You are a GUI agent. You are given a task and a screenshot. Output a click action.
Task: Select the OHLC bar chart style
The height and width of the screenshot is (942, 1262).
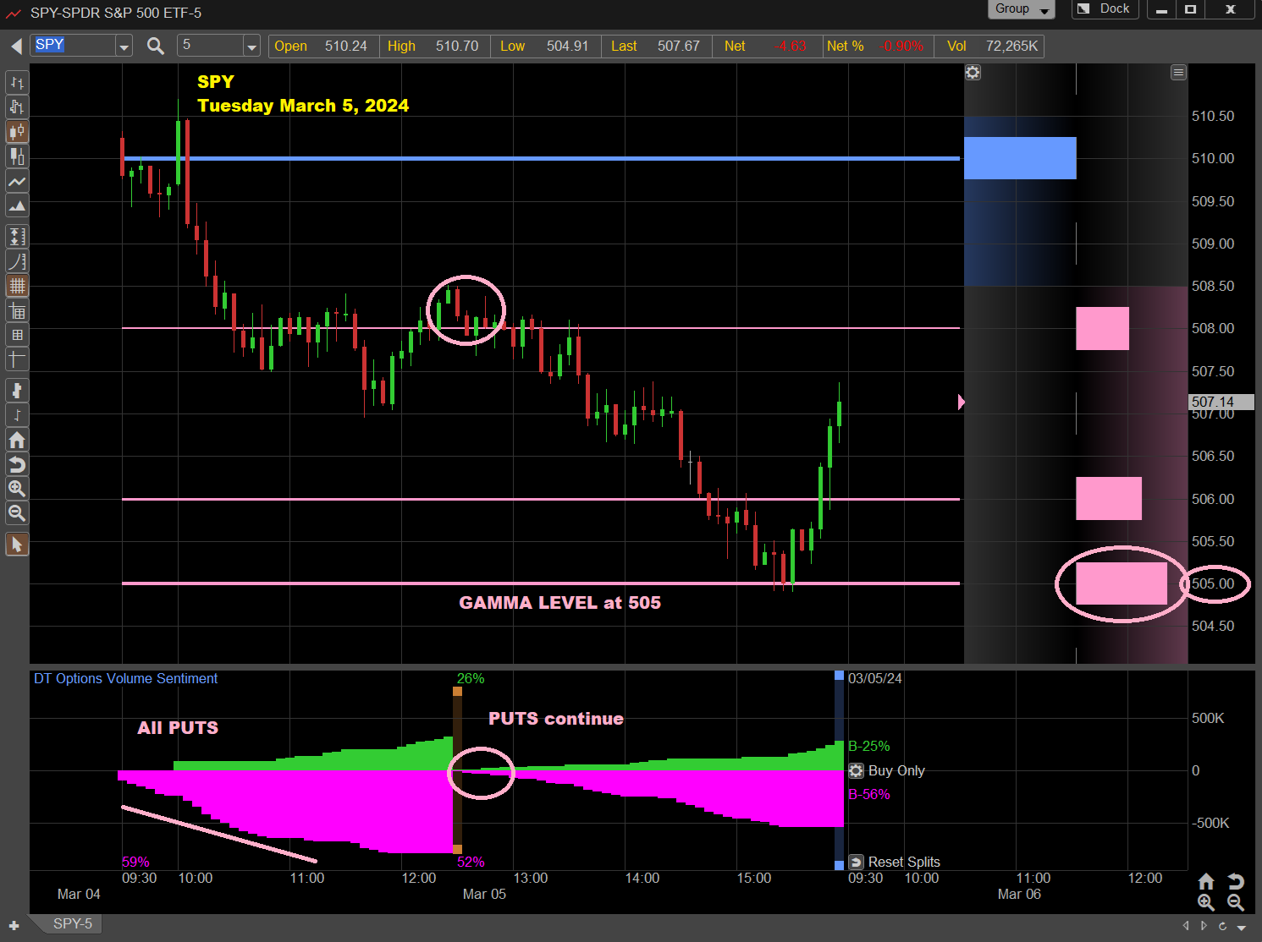coord(17,82)
